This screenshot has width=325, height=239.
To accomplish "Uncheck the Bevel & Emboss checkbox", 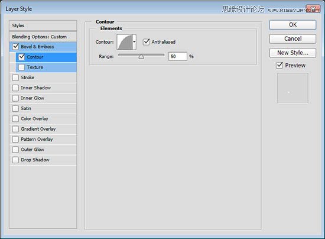I will tap(15, 47).
